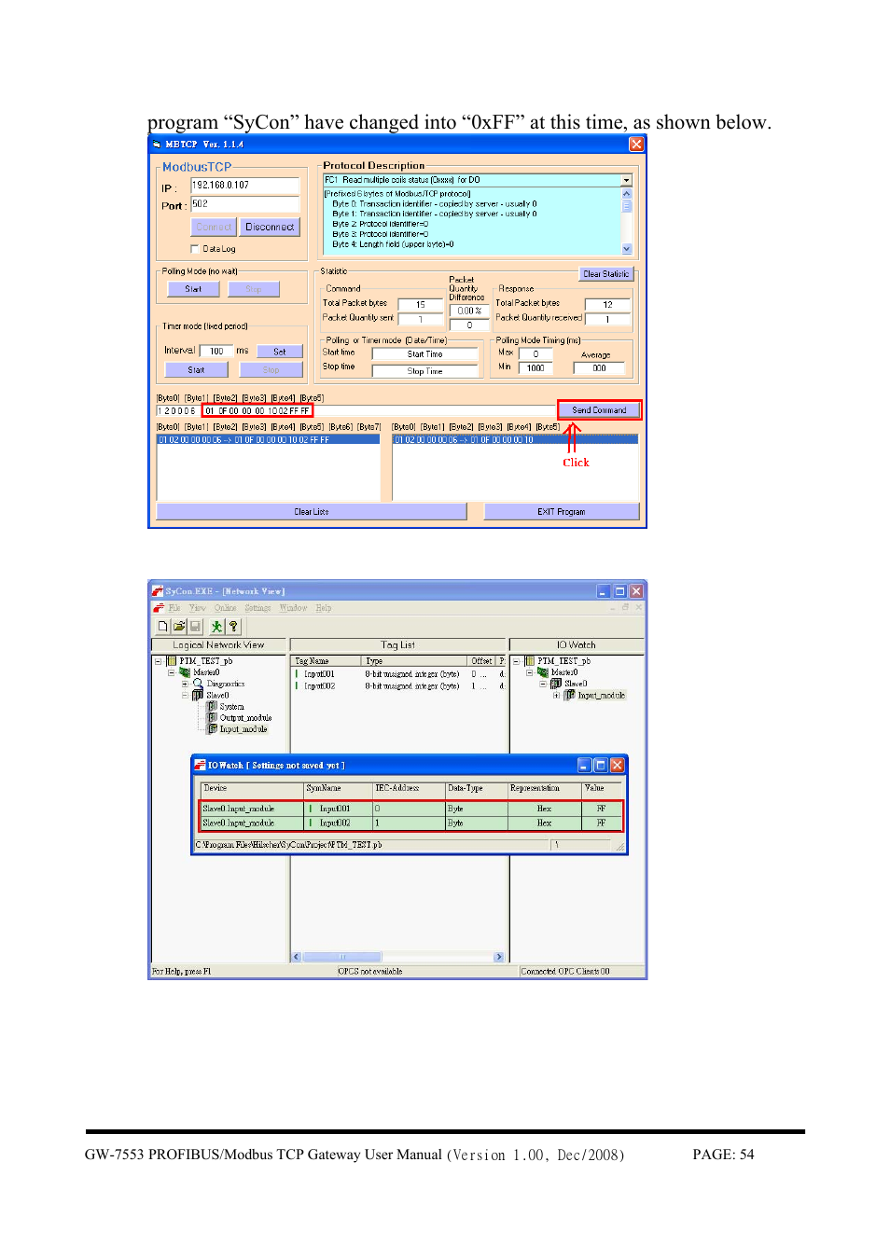Screen dimensions: 890x1259
Task: Open the Online menu in SyCon
Action: 226,608
